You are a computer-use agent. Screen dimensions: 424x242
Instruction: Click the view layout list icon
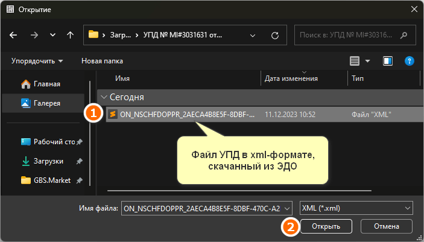pyautogui.click(x=355, y=61)
